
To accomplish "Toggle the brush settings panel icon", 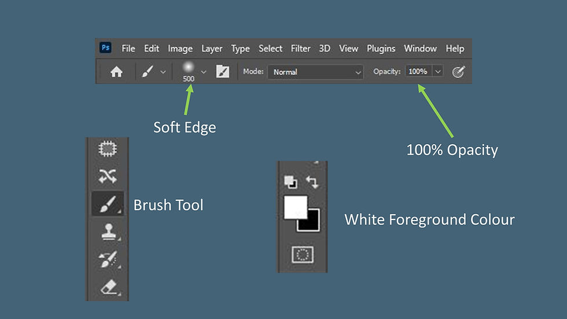I will [x=222, y=72].
